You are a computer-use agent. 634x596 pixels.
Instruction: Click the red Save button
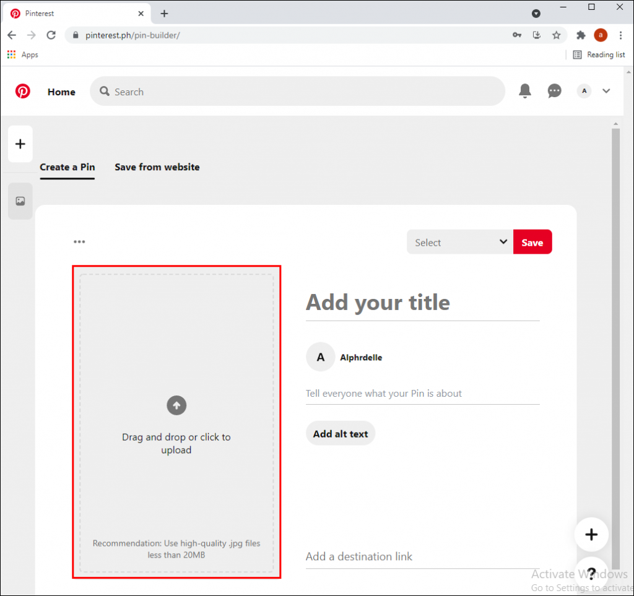pos(532,241)
